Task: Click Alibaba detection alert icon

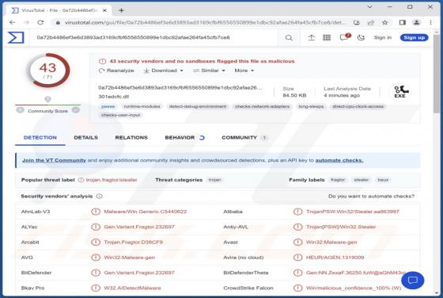Action: click(x=297, y=212)
